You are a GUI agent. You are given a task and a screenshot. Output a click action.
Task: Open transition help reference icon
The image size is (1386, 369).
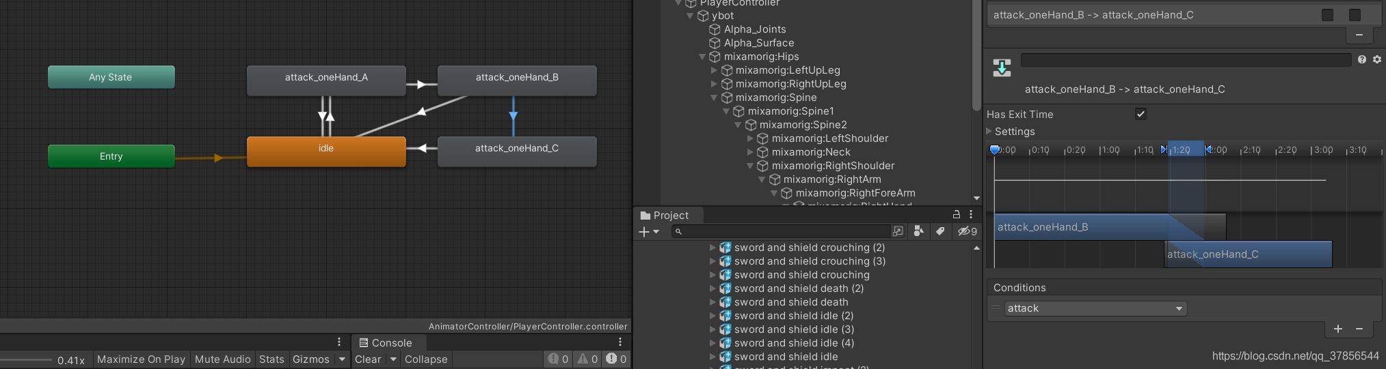pyautogui.click(x=1362, y=60)
